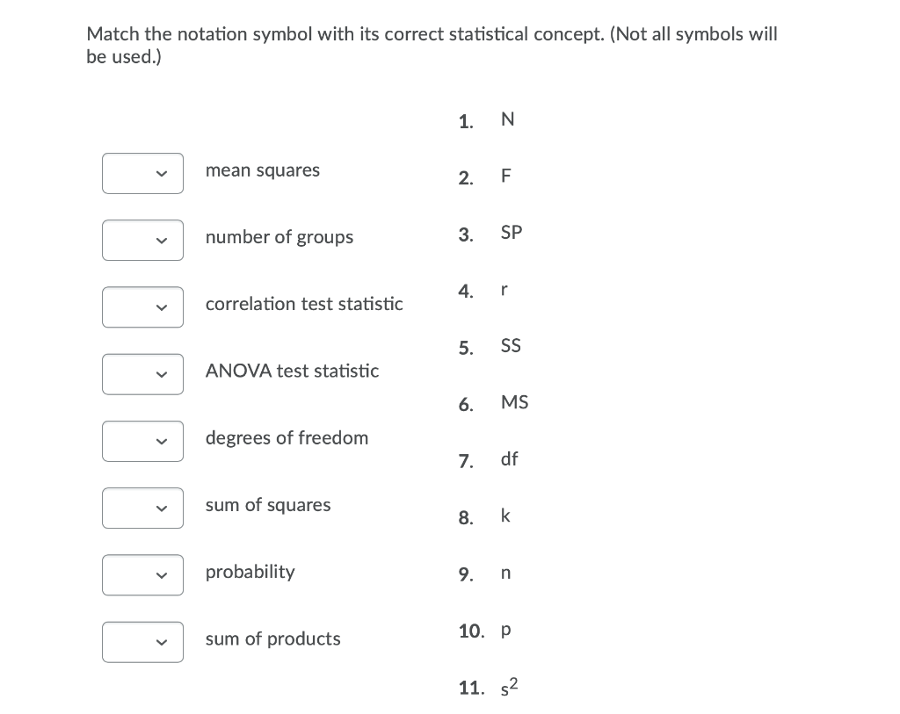Screen dimensions: 900x714
Task: Click option 1 symbol N
Action: 507,119
